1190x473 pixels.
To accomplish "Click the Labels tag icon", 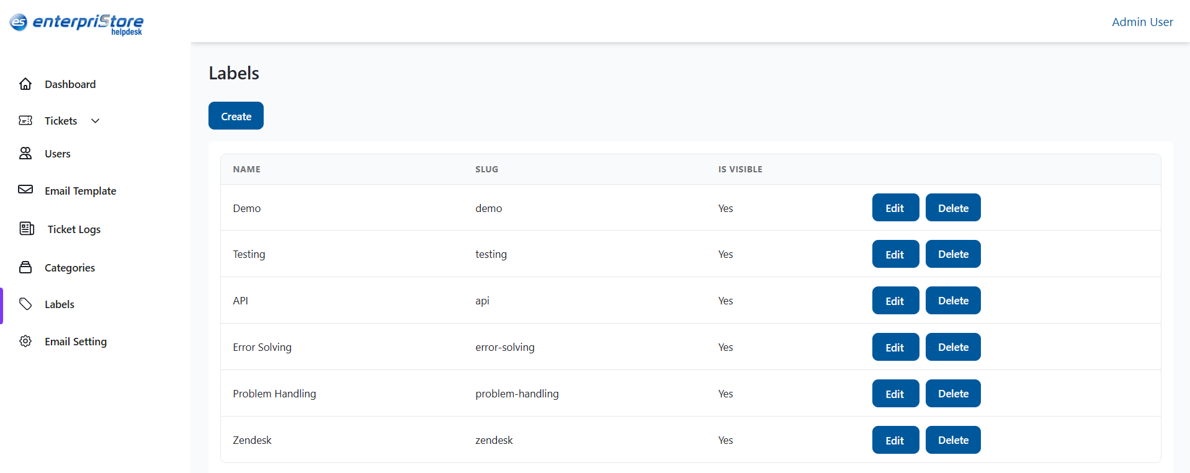I will click(25, 304).
